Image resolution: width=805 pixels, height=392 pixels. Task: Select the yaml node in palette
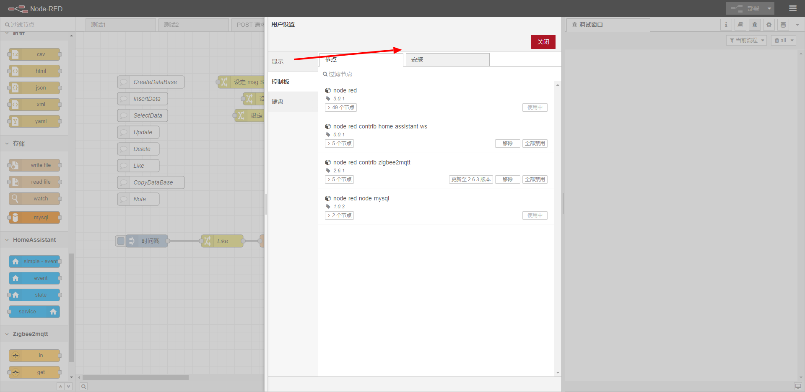click(34, 121)
